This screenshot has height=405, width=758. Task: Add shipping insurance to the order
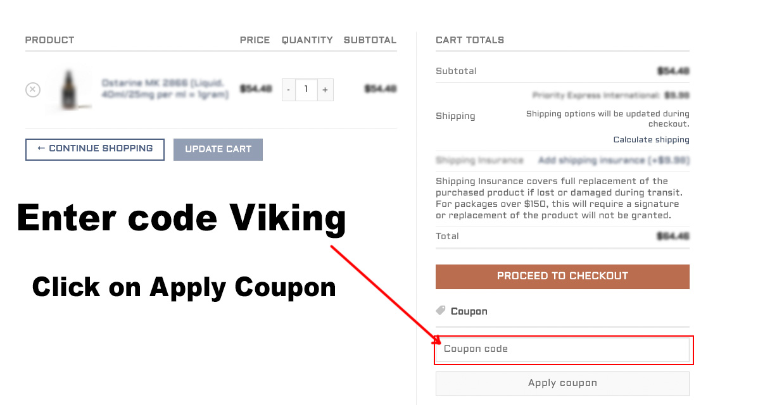[x=613, y=161]
